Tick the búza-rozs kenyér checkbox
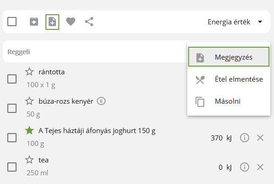 pyautogui.click(x=12, y=108)
